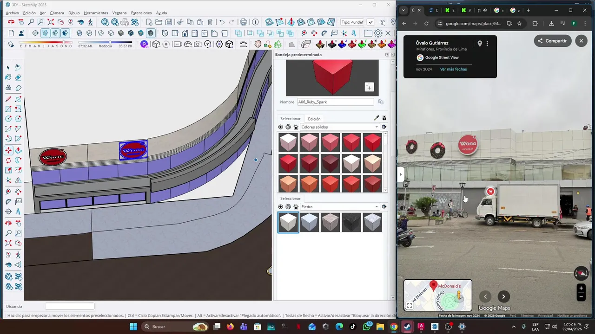This screenshot has height=334, width=595.
Task: Open the Piedra library dropdown
Action: coord(340,207)
